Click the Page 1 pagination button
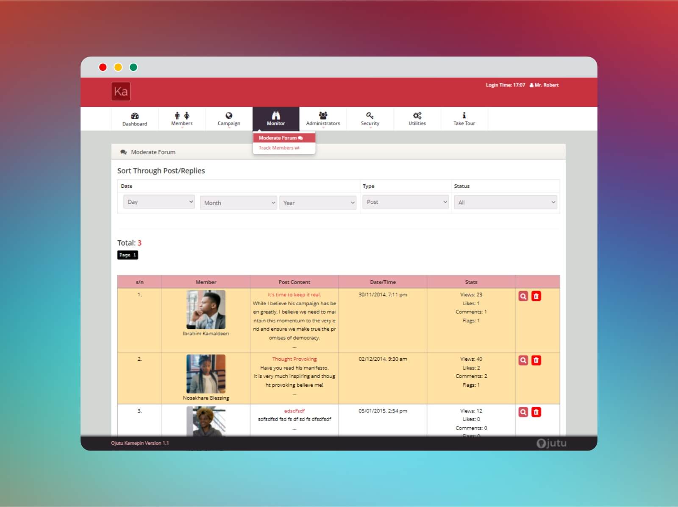Viewport: 678px width, 507px height. click(x=128, y=255)
